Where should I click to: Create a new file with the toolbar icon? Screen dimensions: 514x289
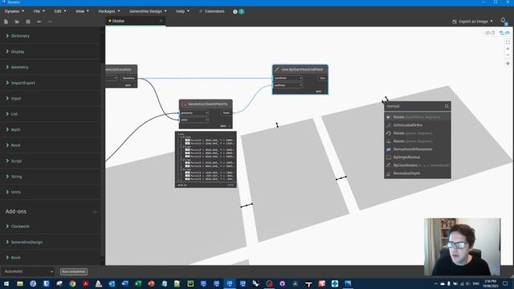(6, 22)
